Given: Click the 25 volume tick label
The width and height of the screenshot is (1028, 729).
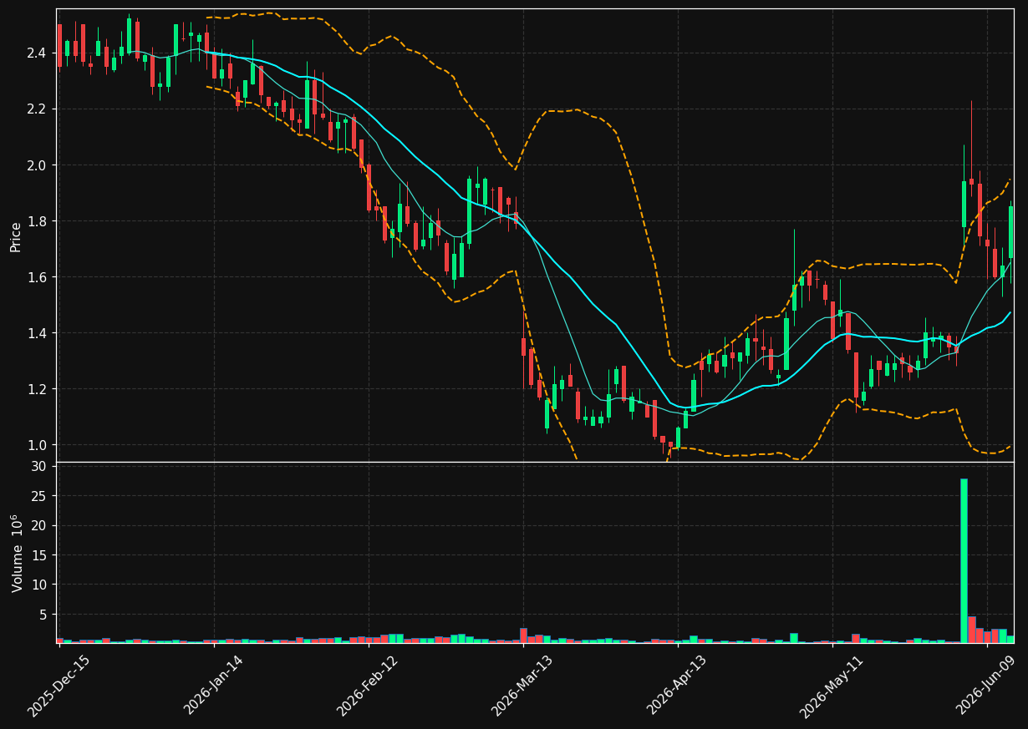Looking at the screenshot, I should point(38,496).
